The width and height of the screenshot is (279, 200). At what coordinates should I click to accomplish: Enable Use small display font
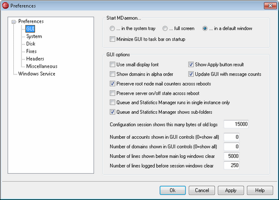[112, 64]
